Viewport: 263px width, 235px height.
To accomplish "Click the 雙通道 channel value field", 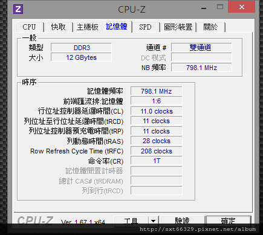I will pos(201,48).
